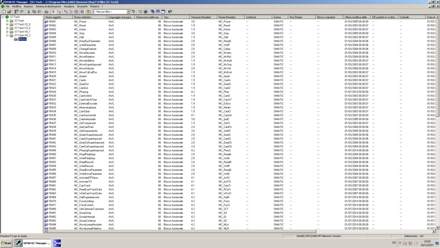Image resolution: width=440 pixels, height=248 pixels.
Task: Click the Tile windows vertically icon
Action: (163, 12)
